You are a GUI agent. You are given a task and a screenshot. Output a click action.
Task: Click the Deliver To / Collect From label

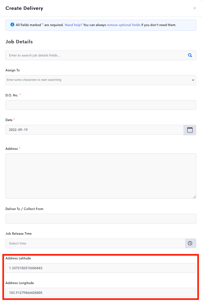point(24,209)
